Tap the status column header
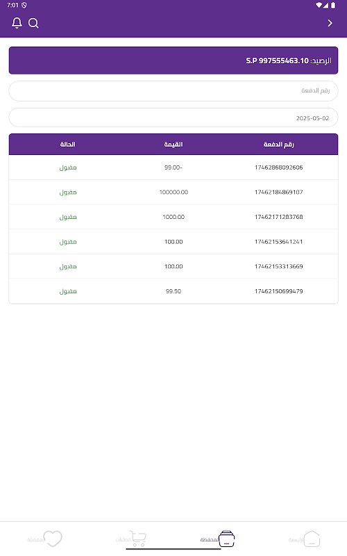This screenshot has height=556, width=347. [67, 145]
